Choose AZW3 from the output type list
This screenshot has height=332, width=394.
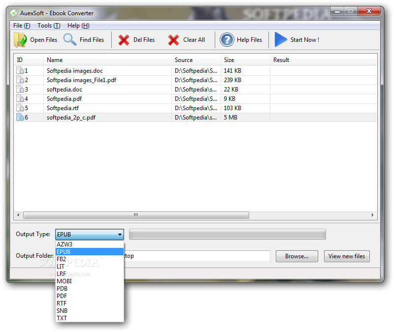[x=90, y=244]
